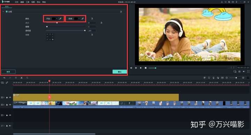Open the 视图 menu
The image size is (251, 135).
33,2
